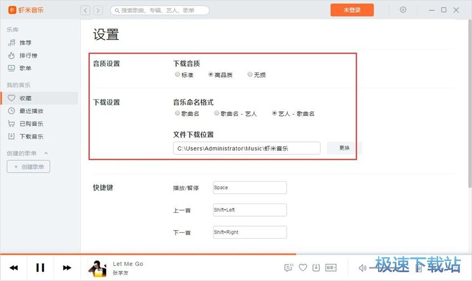This screenshot has width=472, height=281.
Task: Select 艺人 - 歌曲名 naming format
Action: pyautogui.click(x=274, y=113)
